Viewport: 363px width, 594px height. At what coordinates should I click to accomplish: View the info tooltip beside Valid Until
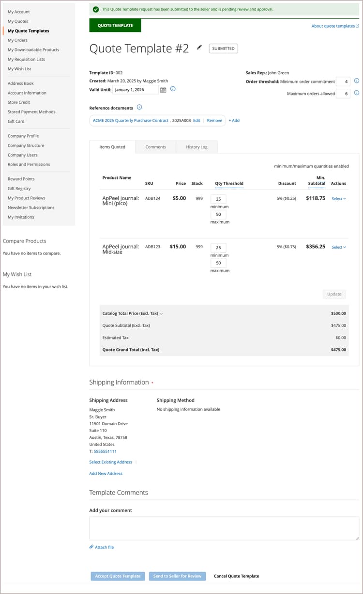173,89
